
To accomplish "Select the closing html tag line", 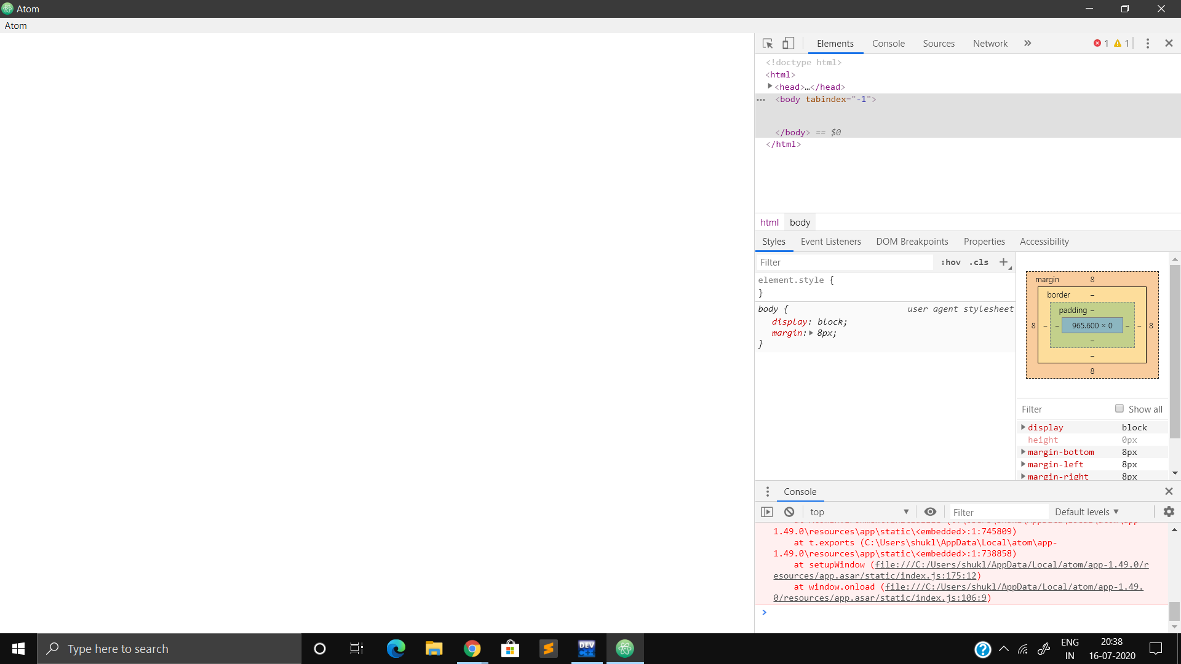I will tap(783, 144).
